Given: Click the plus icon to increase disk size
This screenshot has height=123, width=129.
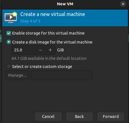Looking at the screenshot, I should [50, 50].
